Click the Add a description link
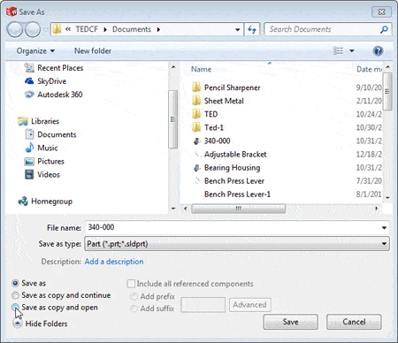The width and height of the screenshot is (398, 343). click(114, 262)
